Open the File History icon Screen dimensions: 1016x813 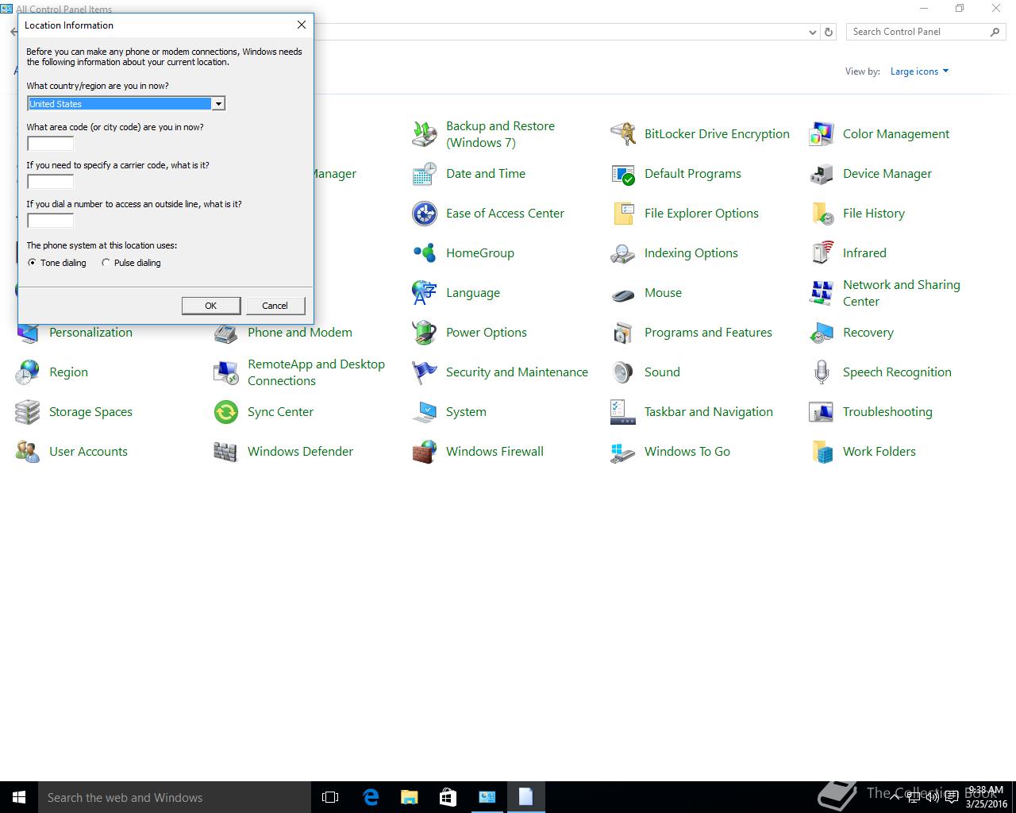tap(822, 214)
